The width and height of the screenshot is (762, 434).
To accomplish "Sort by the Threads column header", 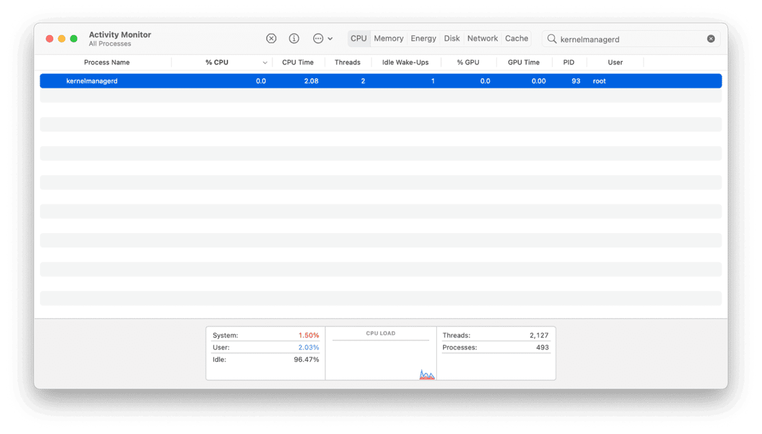I will coord(348,62).
